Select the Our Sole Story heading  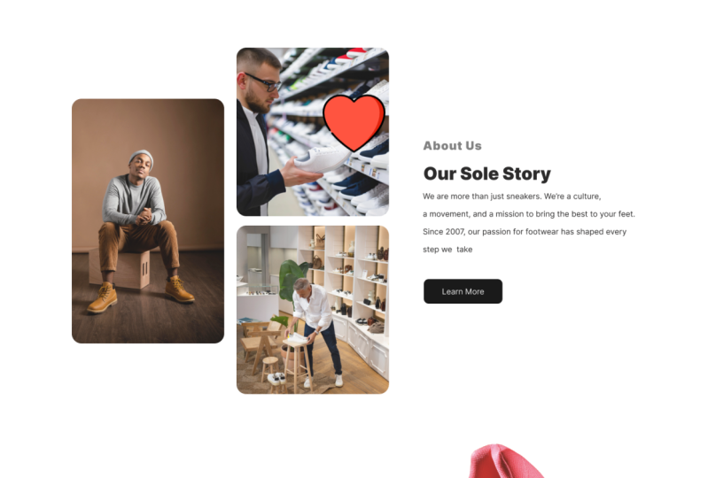click(x=487, y=173)
